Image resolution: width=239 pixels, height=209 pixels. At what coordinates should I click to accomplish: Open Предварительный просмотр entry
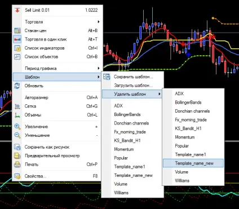pyautogui.click(x=57, y=155)
